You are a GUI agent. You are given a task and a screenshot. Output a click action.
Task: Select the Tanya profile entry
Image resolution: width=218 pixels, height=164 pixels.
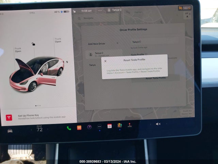(92, 65)
